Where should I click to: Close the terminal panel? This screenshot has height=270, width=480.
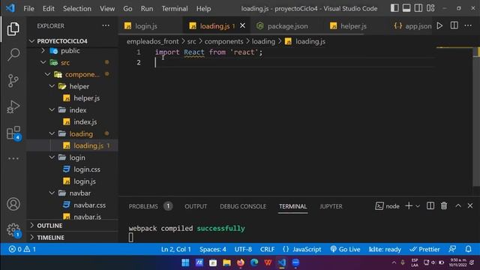click(470, 206)
